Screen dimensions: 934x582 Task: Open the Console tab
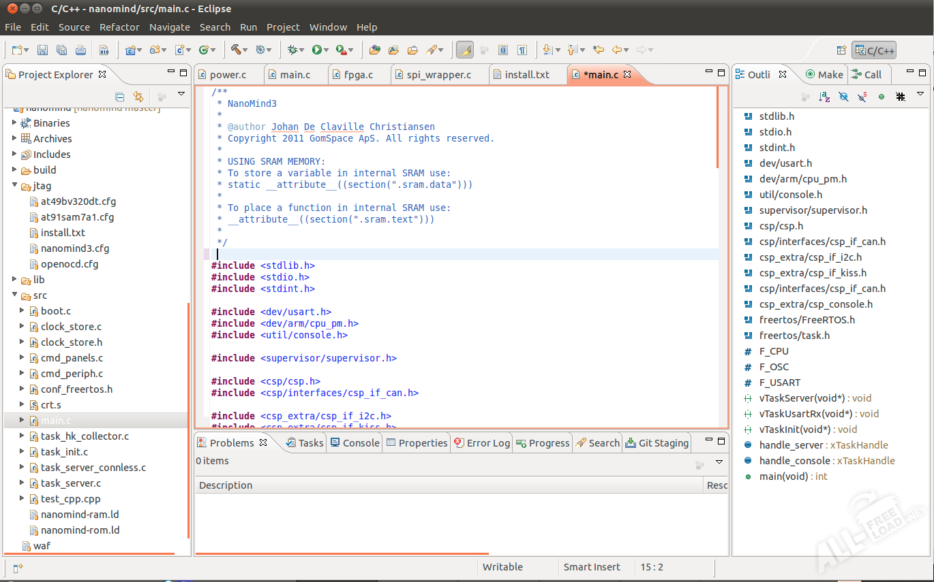pyautogui.click(x=355, y=443)
